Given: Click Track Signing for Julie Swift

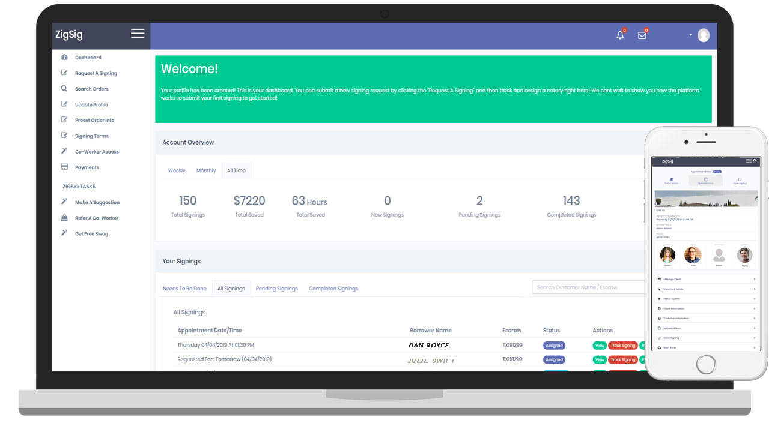Looking at the screenshot, I should coord(622,359).
